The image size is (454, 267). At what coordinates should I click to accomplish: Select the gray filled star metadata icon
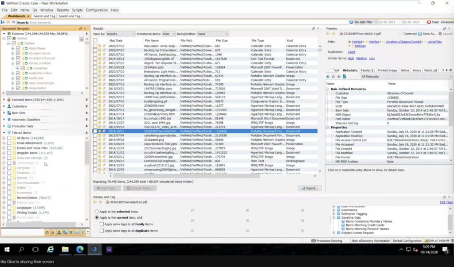coord(339,77)
